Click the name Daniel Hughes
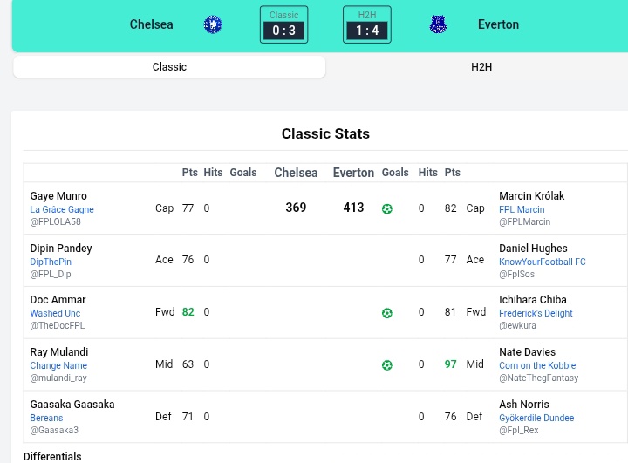 click(533, 249)
